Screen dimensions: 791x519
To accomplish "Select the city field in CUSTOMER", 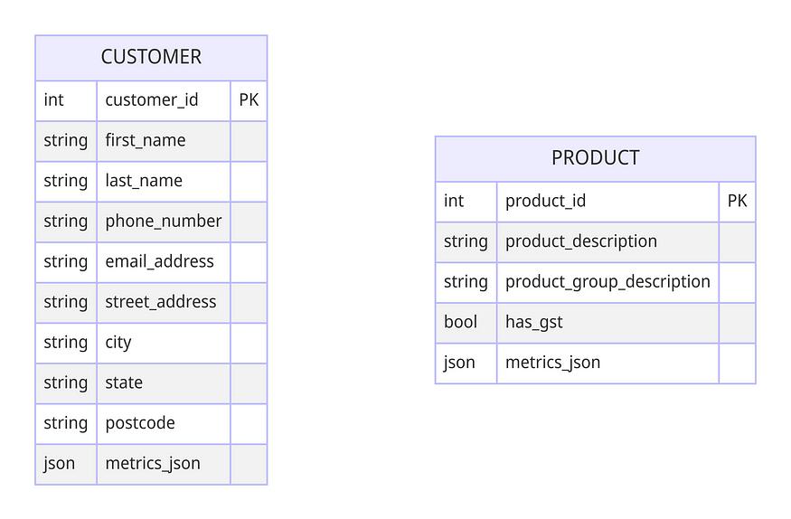I will click(x=118, y=343).
